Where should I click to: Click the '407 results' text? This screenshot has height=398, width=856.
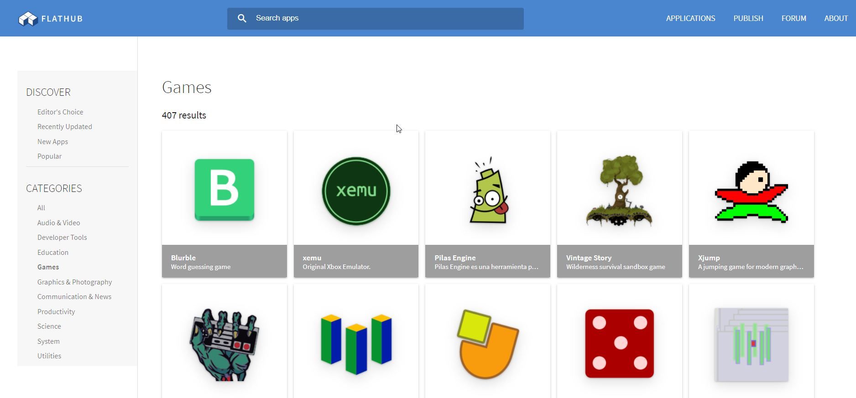[x=184, y=115]
